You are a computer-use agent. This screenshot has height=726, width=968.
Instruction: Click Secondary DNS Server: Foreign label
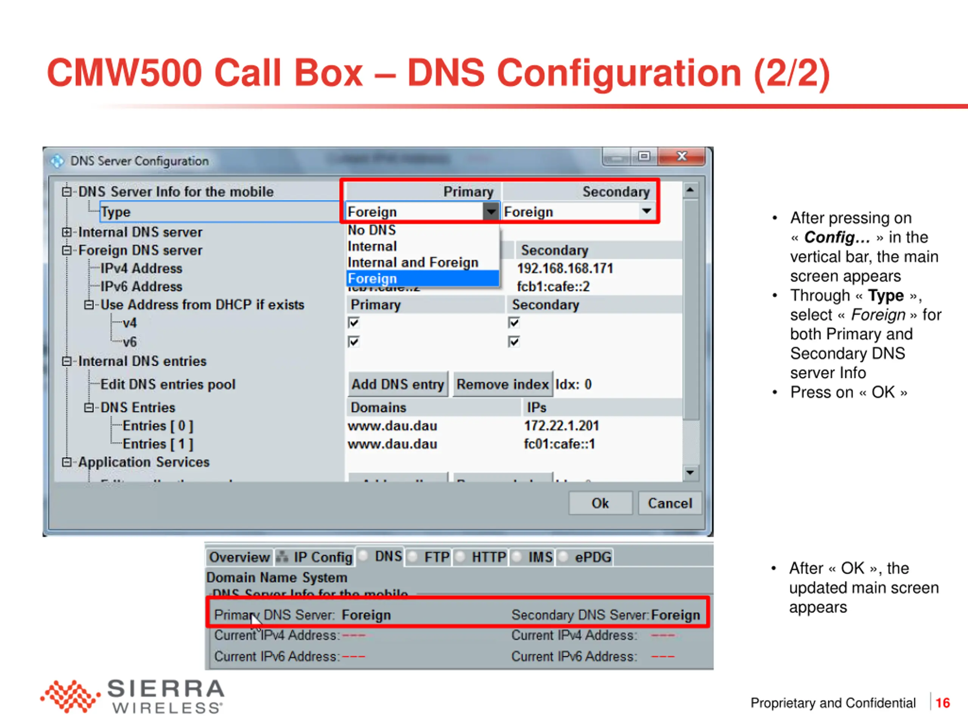[606, 615]
